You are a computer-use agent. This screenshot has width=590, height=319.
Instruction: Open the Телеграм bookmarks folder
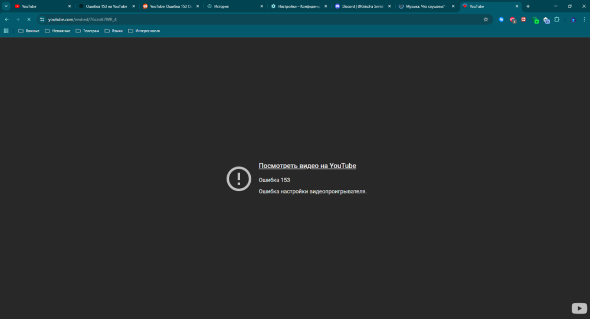87,31
